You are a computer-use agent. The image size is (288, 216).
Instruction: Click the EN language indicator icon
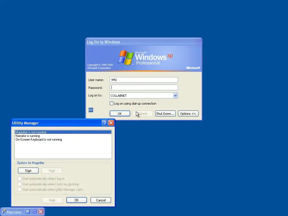point(91,110)
